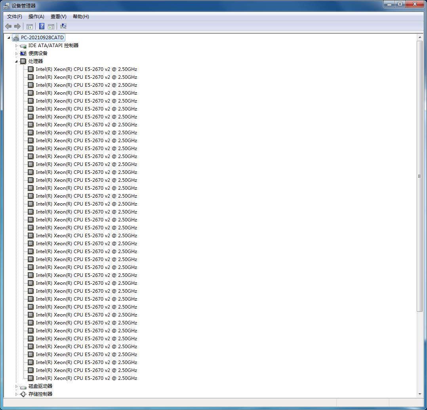427x410 pixels.
Task: Click the 处理器 category chip icon
Action: coord(23,61)
